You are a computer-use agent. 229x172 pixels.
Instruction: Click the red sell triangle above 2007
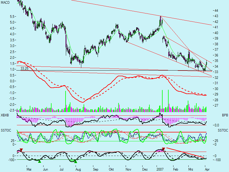163,149
